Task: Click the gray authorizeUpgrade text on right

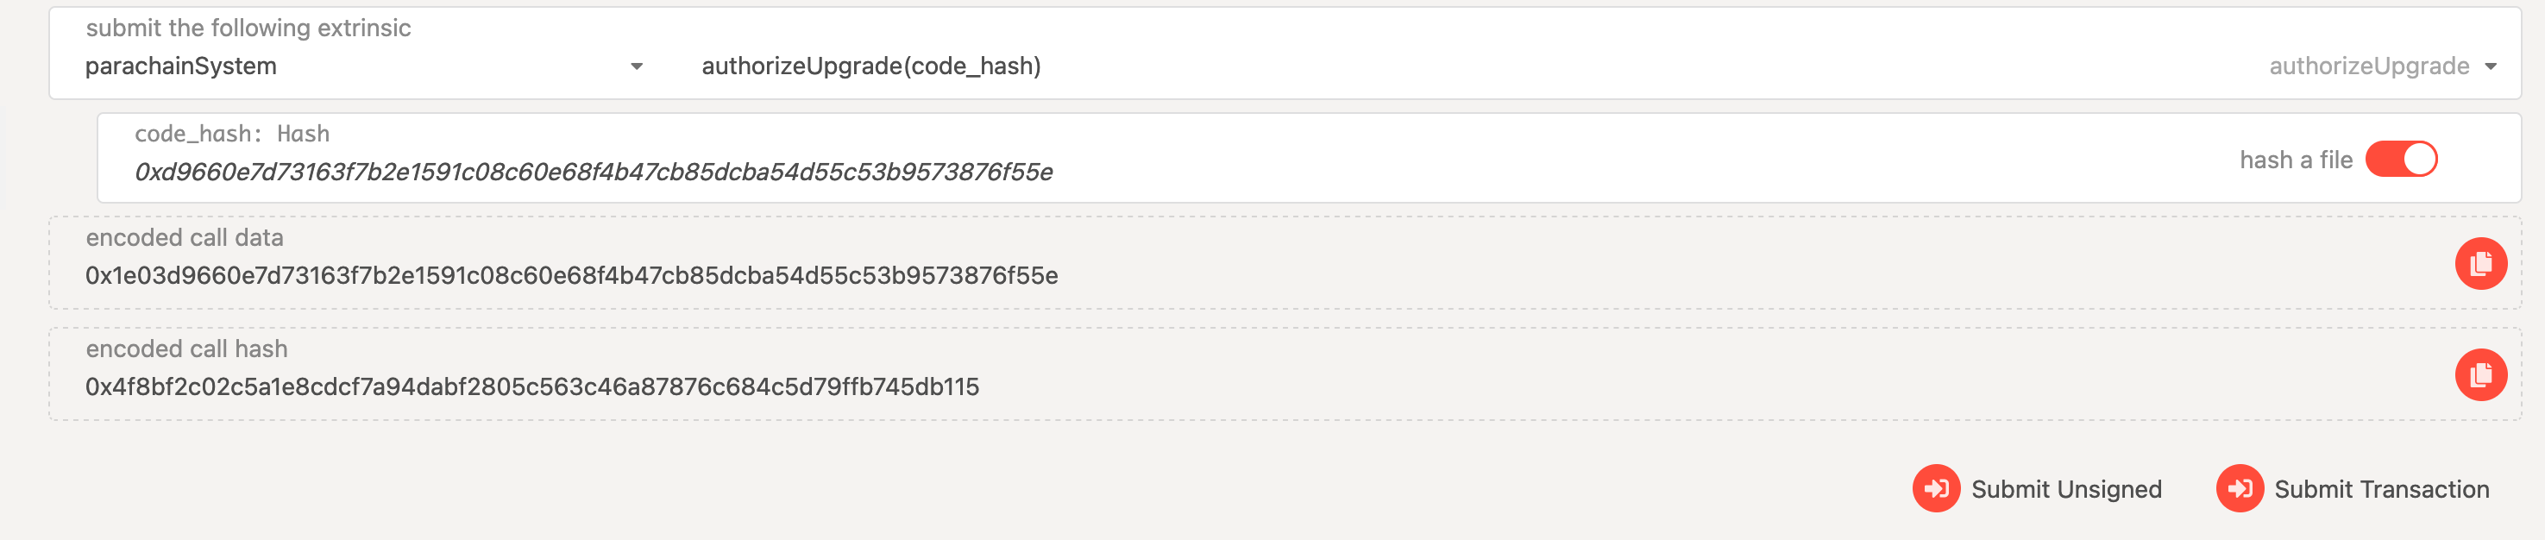Action: (2368, 66)
